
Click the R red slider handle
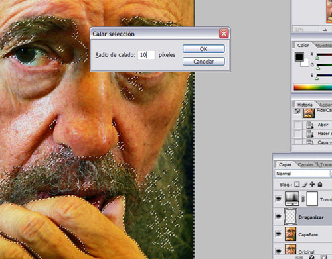(317, 58)
